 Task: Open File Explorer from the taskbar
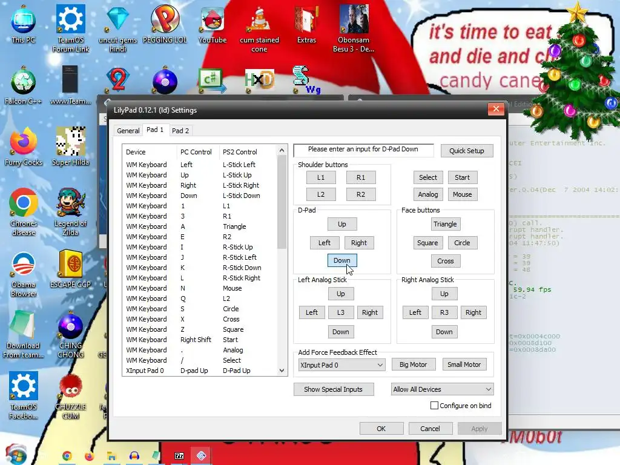tap(111, 456)
